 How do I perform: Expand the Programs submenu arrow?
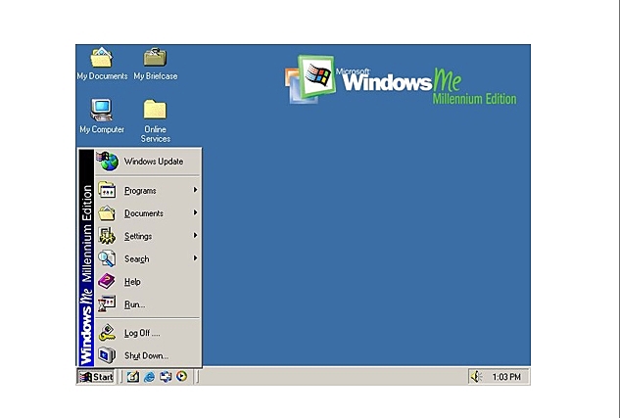pyautogui.click(x=195, y=190)
